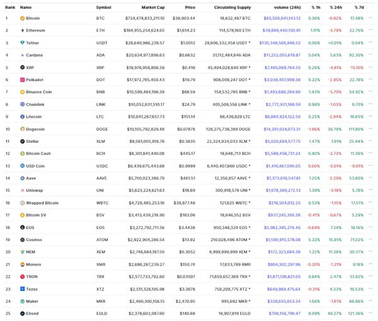Click the Ethereum logo icon
The width and height of the screenshot is (378, 321).
pos(23,30)
